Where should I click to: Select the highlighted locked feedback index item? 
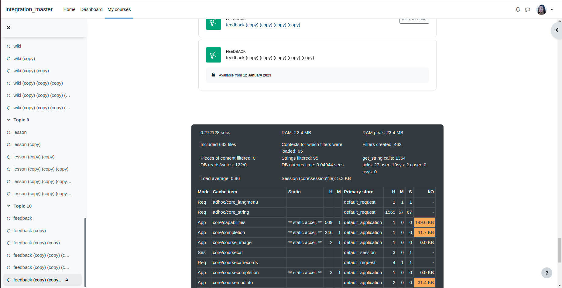[43, 280]
